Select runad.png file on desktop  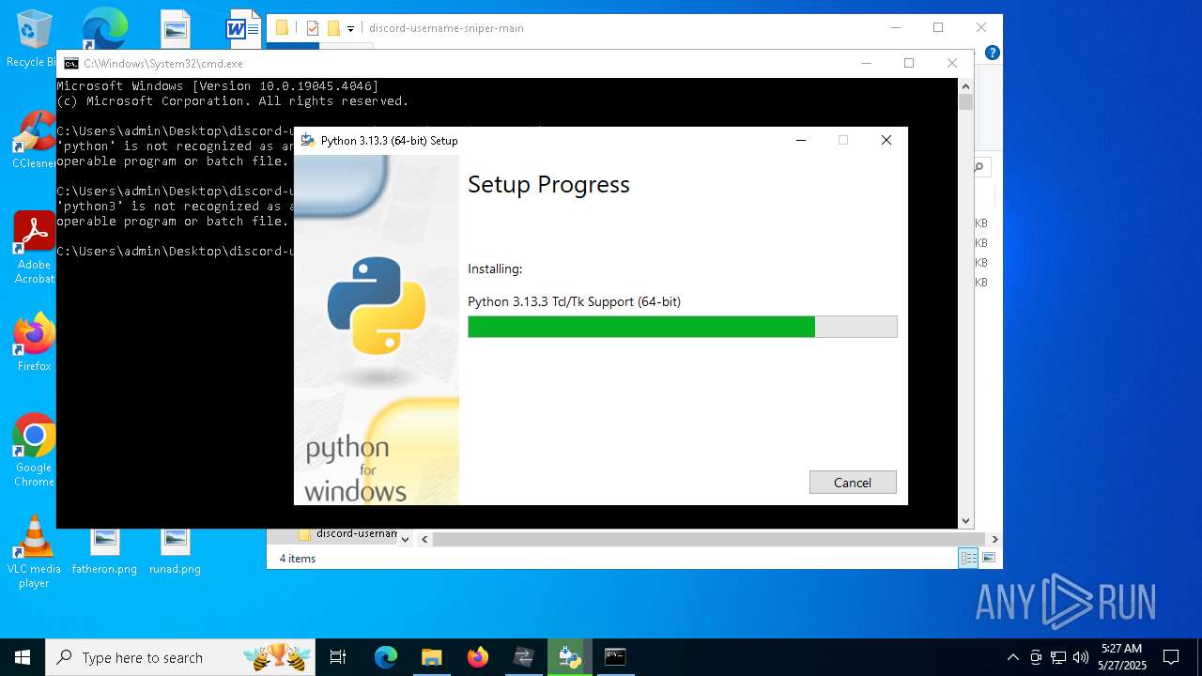click(x=175, y=551)
